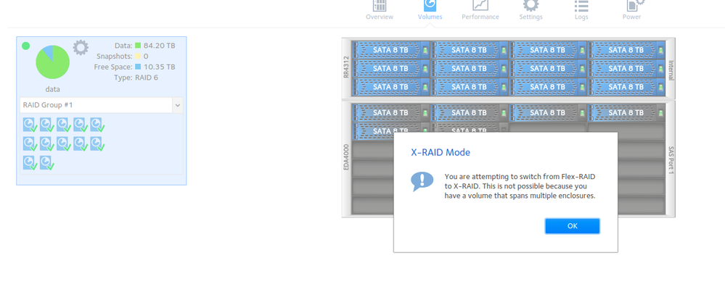Viewport: 725px width, 300px height.
Task: Open the volume settings gear icon
Action: [81, 48]
